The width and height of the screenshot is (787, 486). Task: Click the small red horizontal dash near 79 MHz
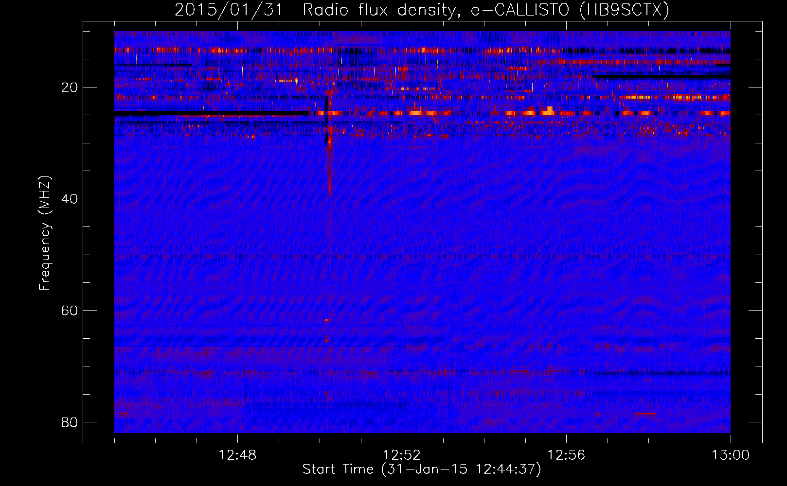click(645, 414)
